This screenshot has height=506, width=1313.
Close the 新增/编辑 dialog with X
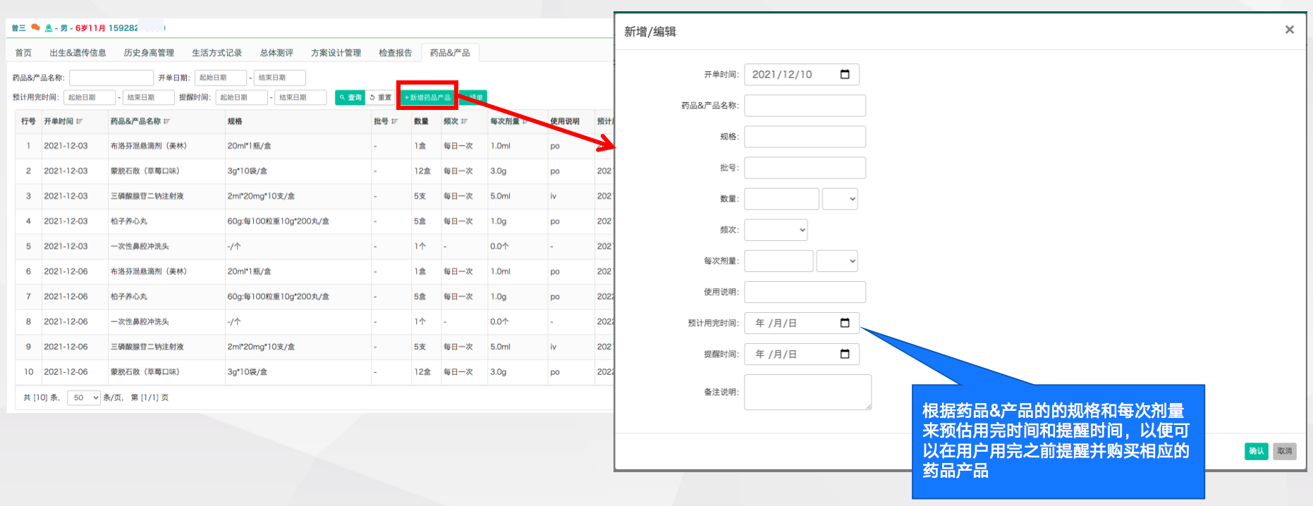click(1290, 30)
